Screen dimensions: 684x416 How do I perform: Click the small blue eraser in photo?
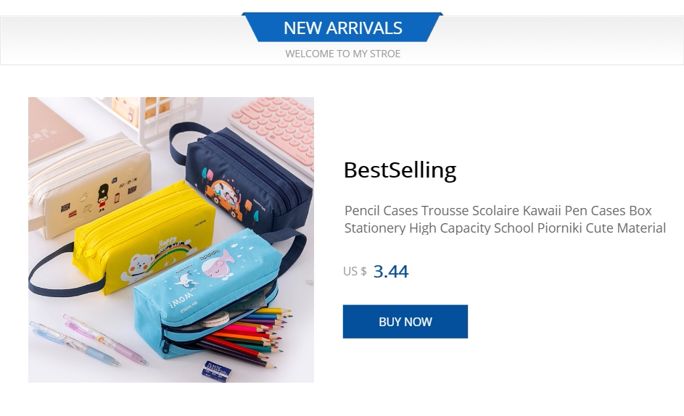[x=216, y=371]
